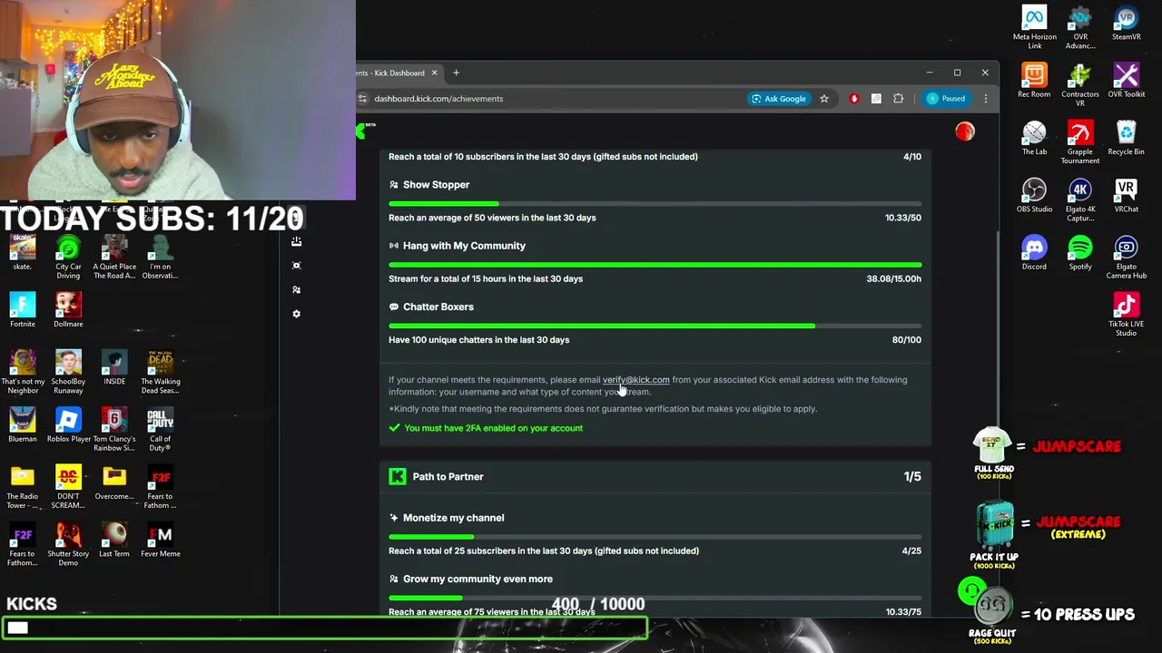This screenshot has width=1162, height=653.
Task: Open the skate. desktop shortcut
Action: (23, 253)
